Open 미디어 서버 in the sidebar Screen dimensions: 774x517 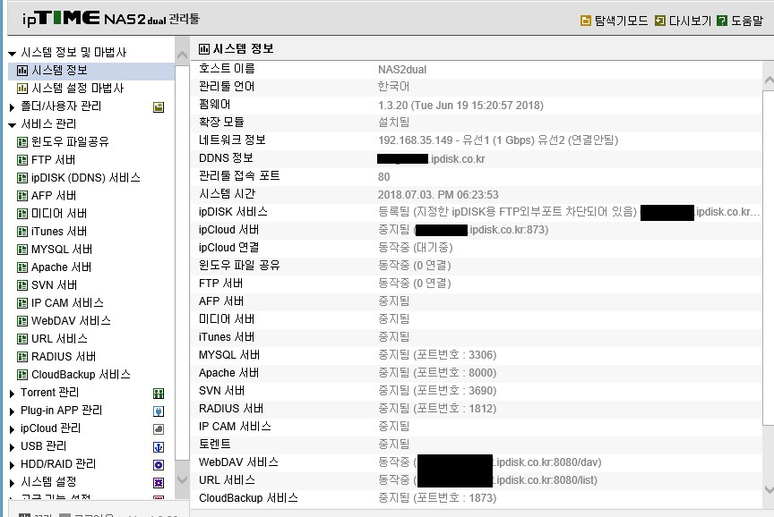[x=59, y=214]
